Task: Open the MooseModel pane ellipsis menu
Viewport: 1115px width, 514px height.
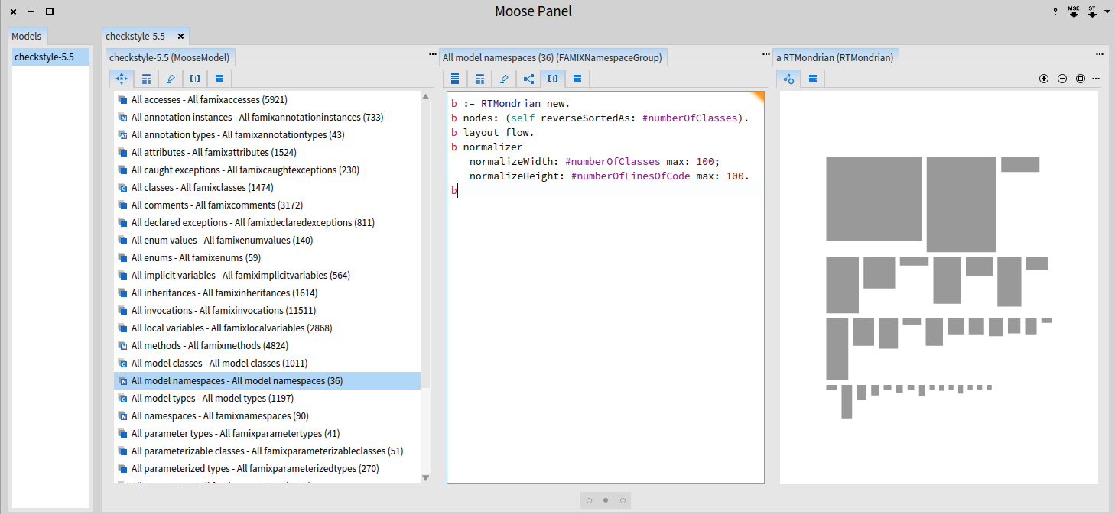Action: click(432, 55)
